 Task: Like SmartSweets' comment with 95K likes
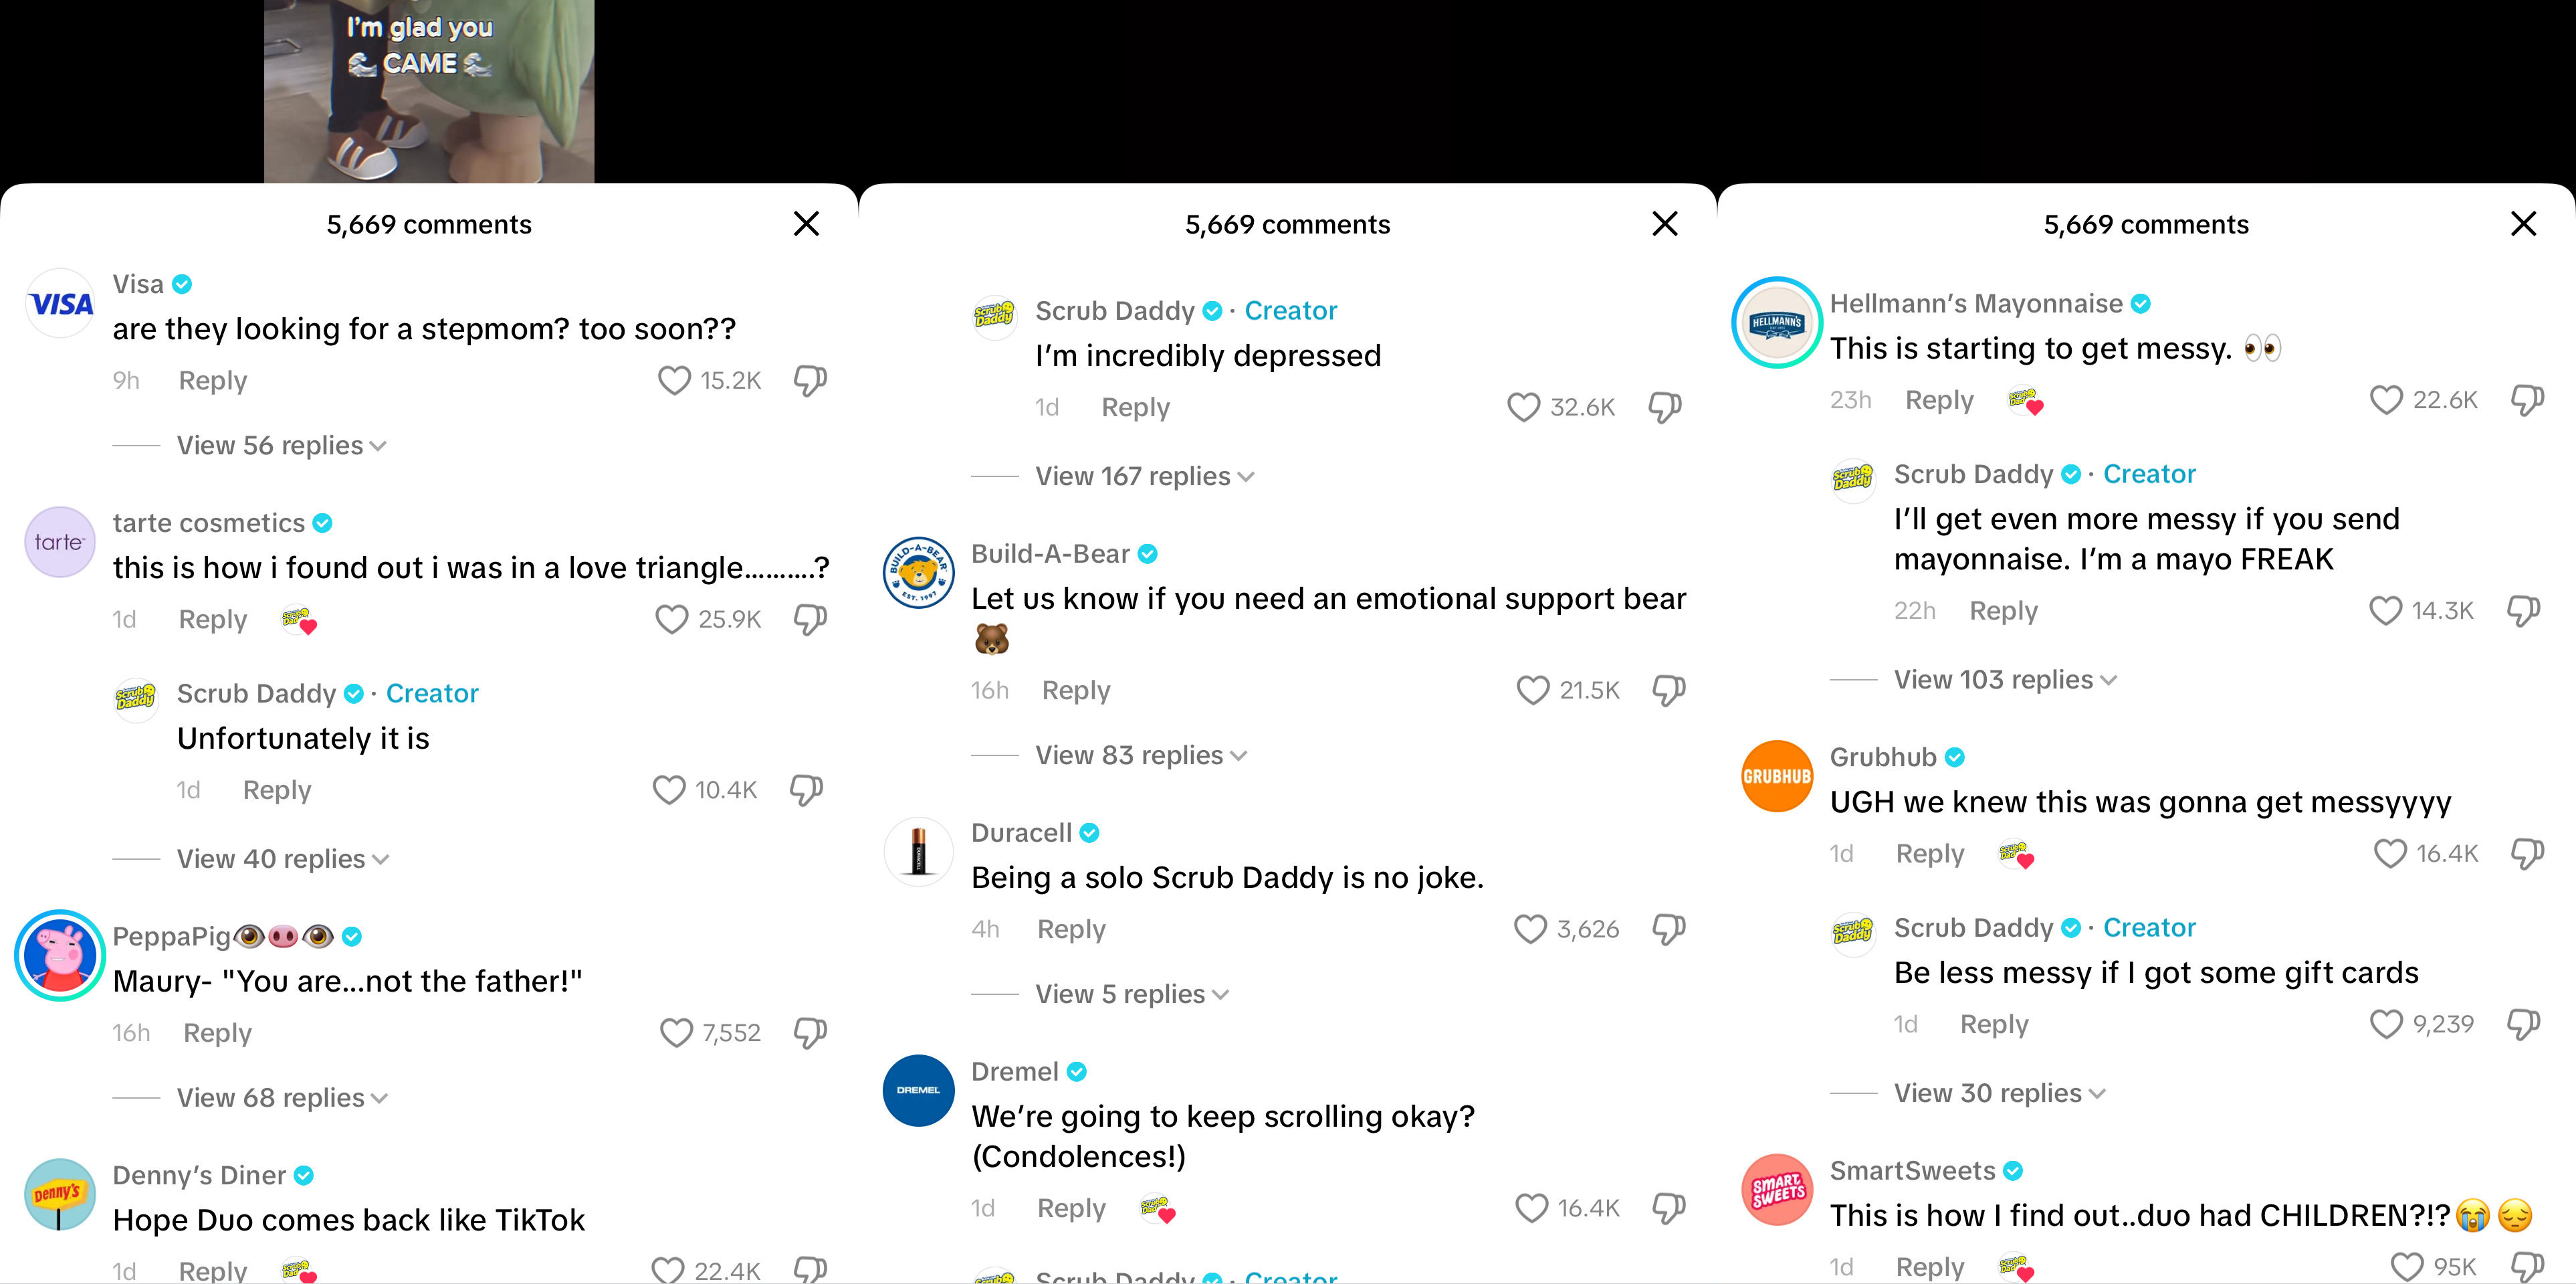(2407, 1267)
